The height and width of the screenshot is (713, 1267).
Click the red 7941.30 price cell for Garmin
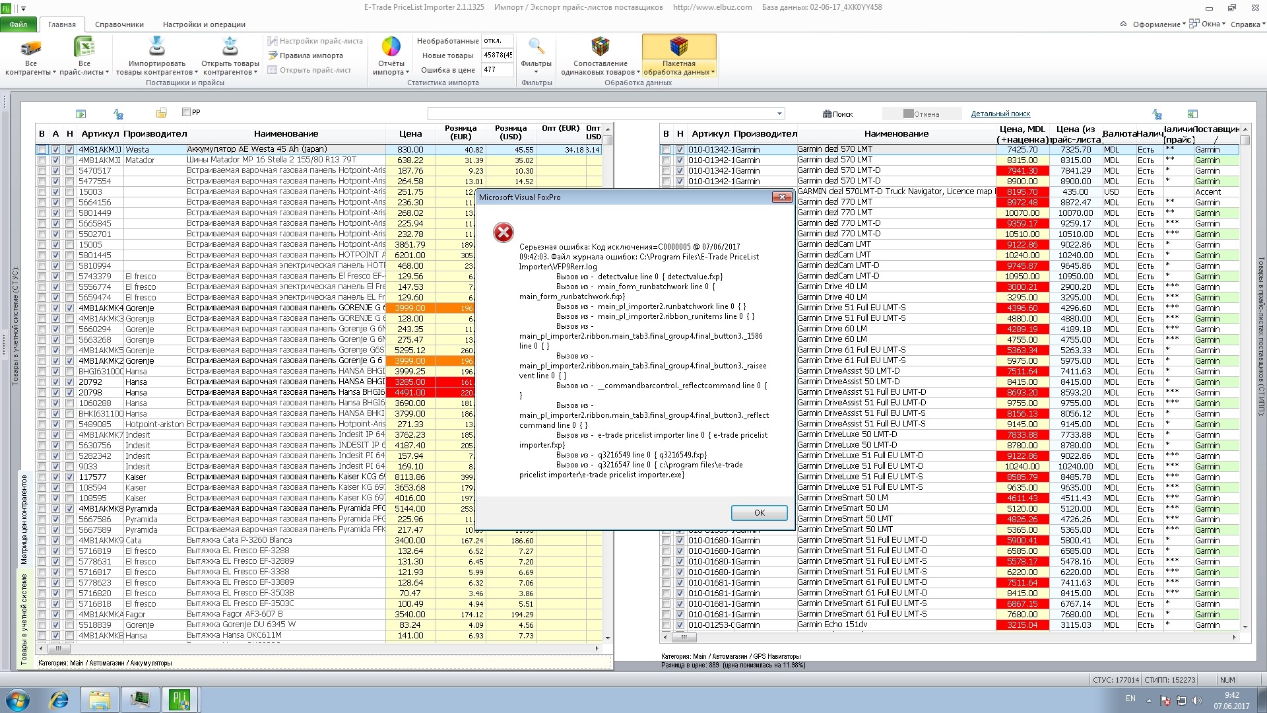(1022, 171)
